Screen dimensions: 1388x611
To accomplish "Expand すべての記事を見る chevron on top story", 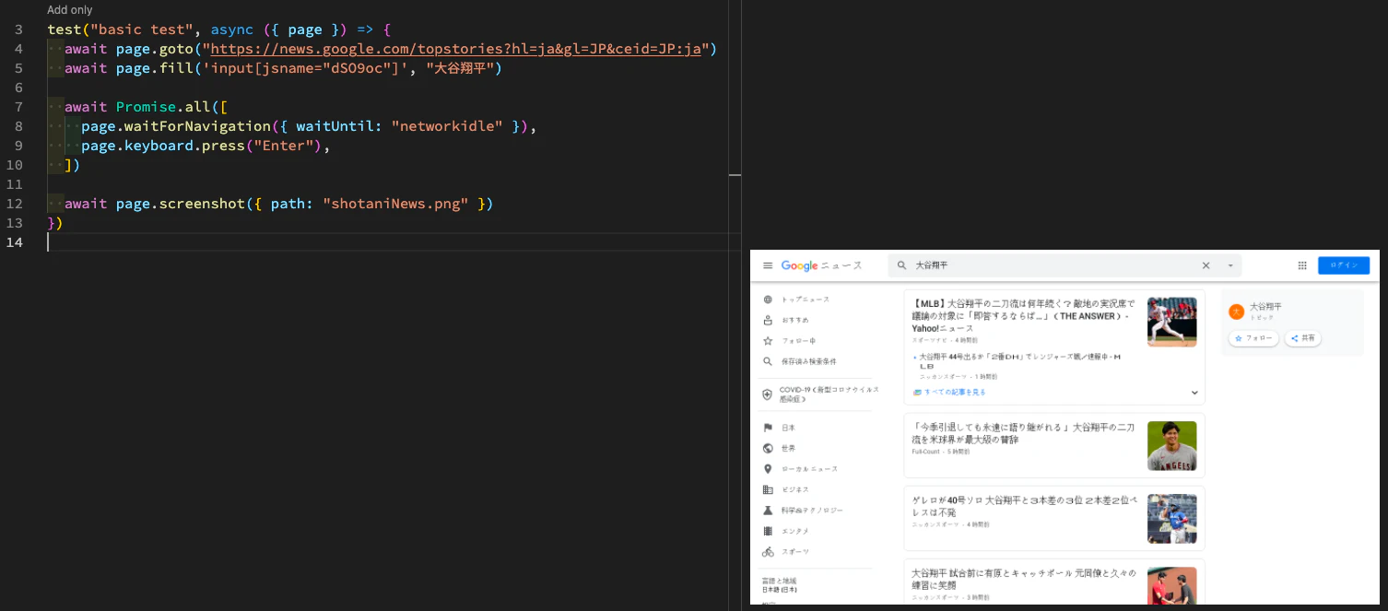I will (x=1194, y=393).
